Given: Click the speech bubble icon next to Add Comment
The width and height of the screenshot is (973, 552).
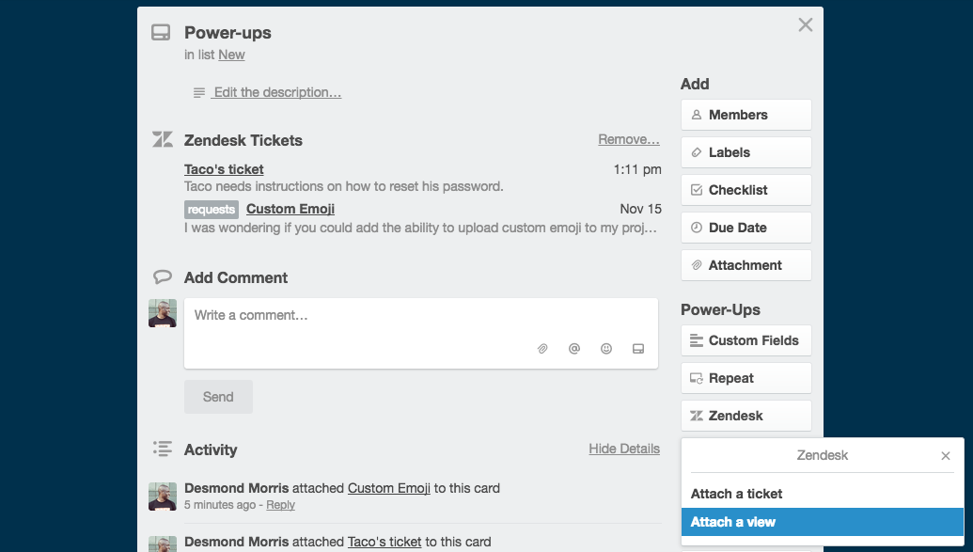Looking at the screenshot, I should (162, 276).
